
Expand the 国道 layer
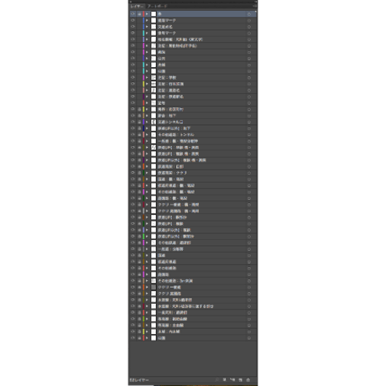[x=147, y=255]
